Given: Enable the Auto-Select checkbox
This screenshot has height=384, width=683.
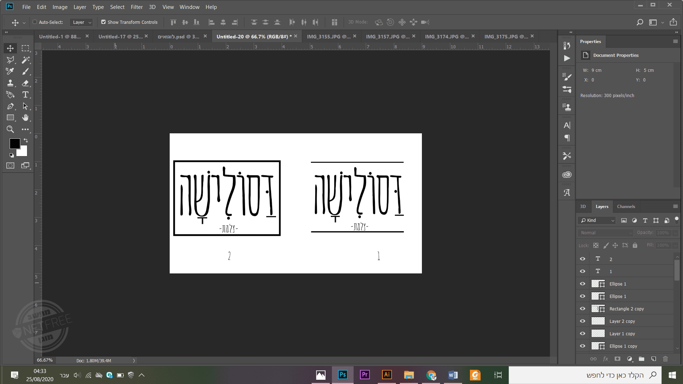Looking at the screenshot, I should (x=35, y=22).
